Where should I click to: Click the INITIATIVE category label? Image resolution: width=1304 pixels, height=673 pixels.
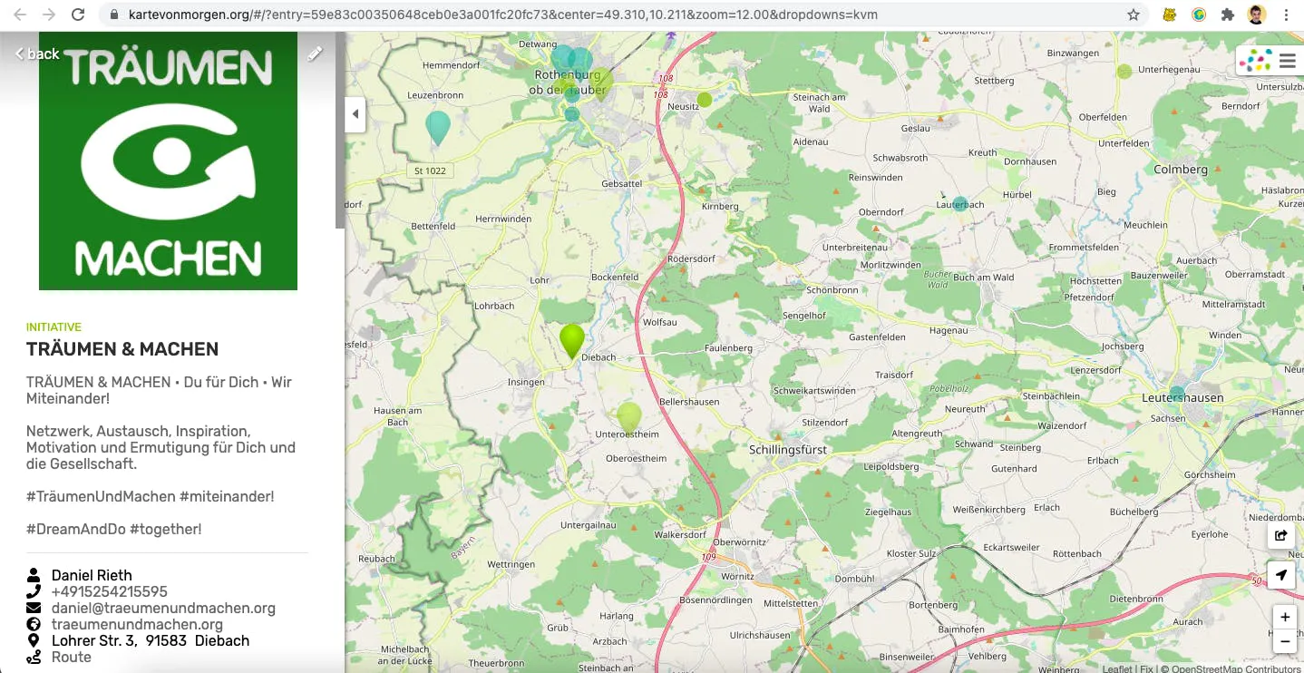tap(54, 327)
